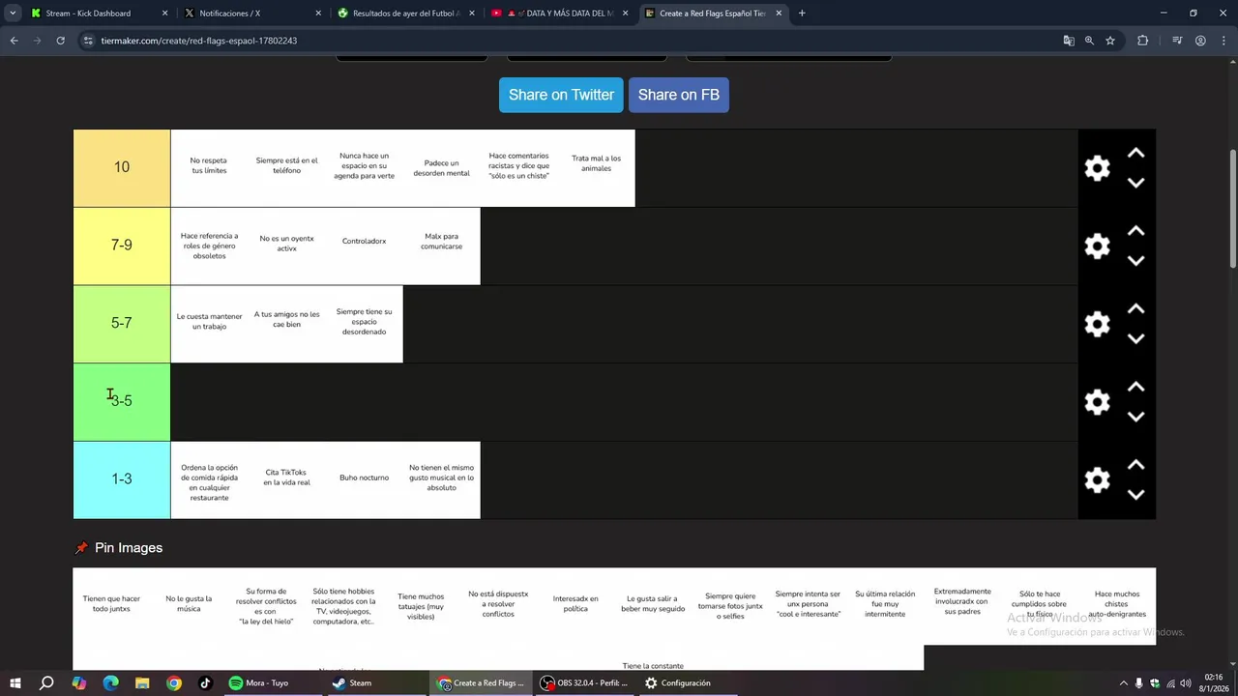Switch to Resultados de ayer del Futbol tab
This screenshot has height=696, width=1238.
point(406,14)
